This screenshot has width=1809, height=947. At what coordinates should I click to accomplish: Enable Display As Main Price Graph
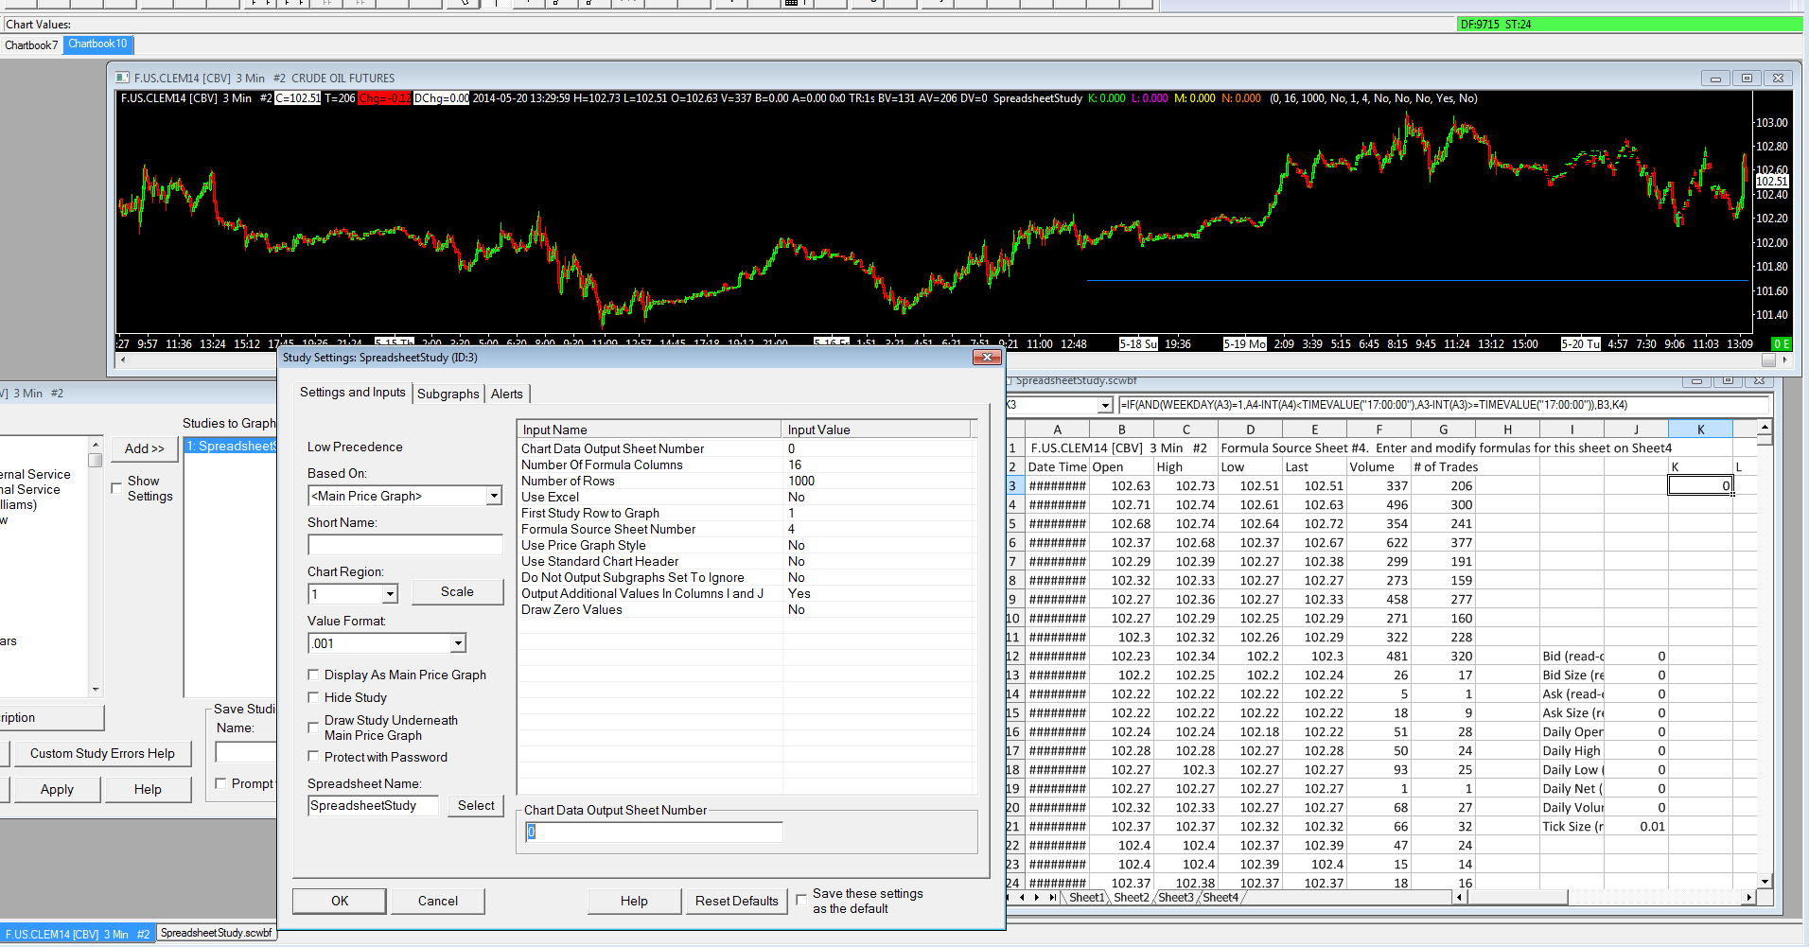click(x=313, y=675)
